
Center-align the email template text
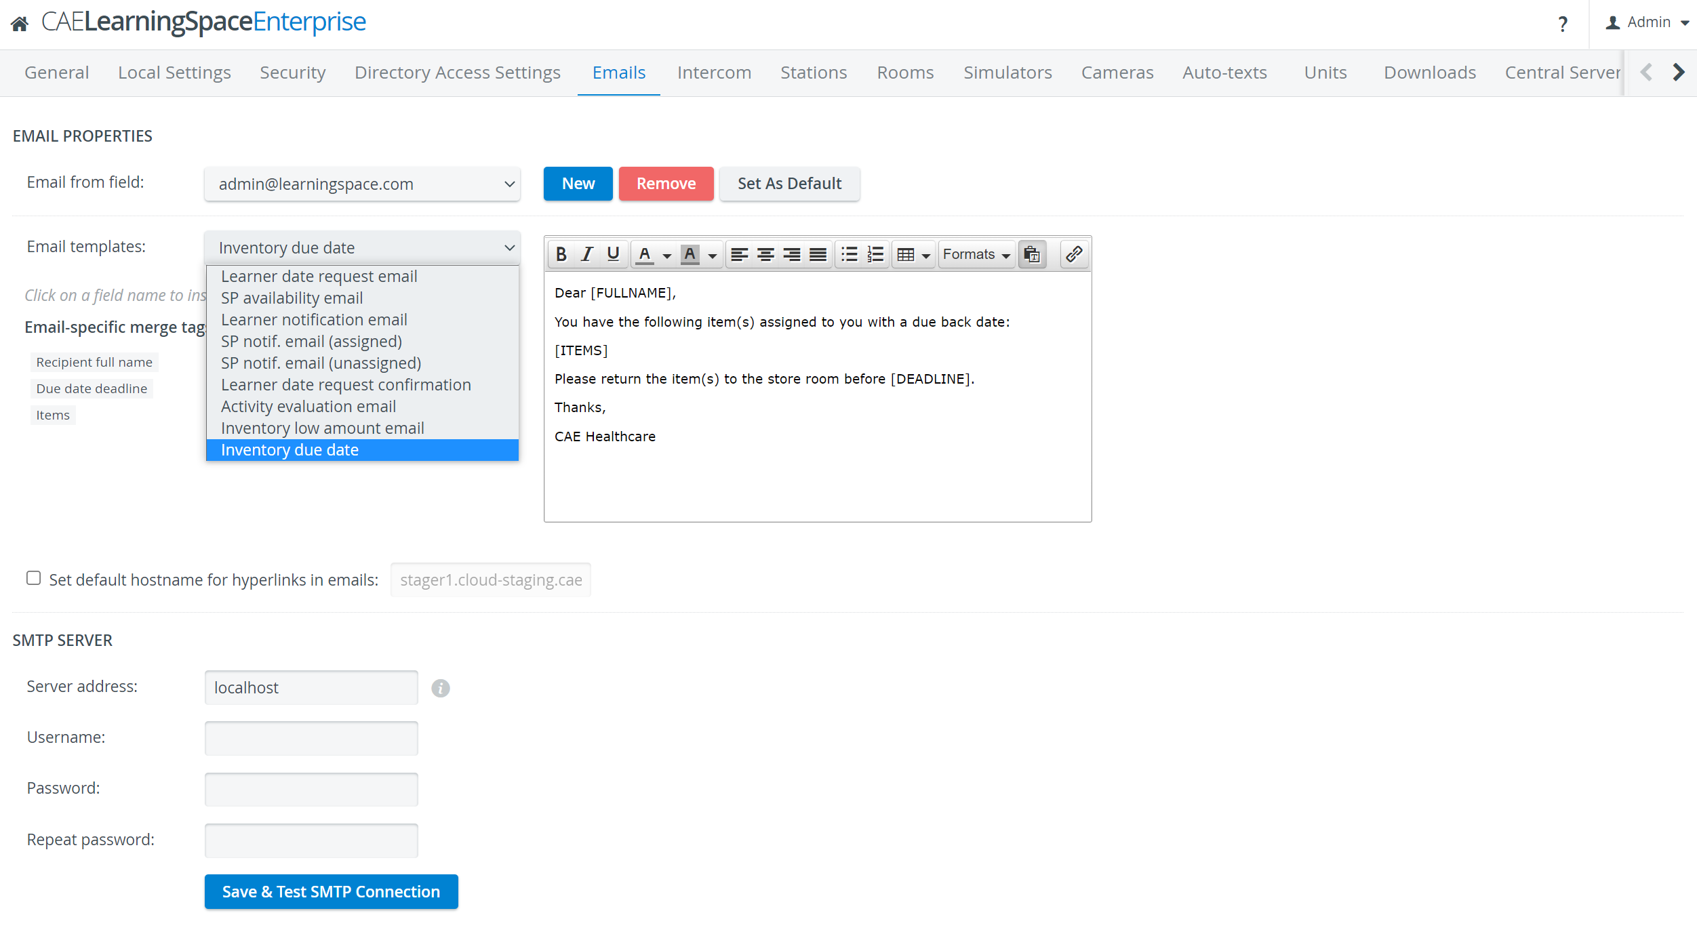coord(766,254)
